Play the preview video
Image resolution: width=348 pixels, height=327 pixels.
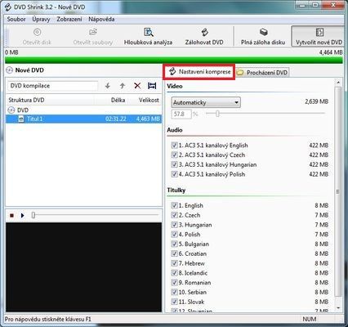coord(22,216)
